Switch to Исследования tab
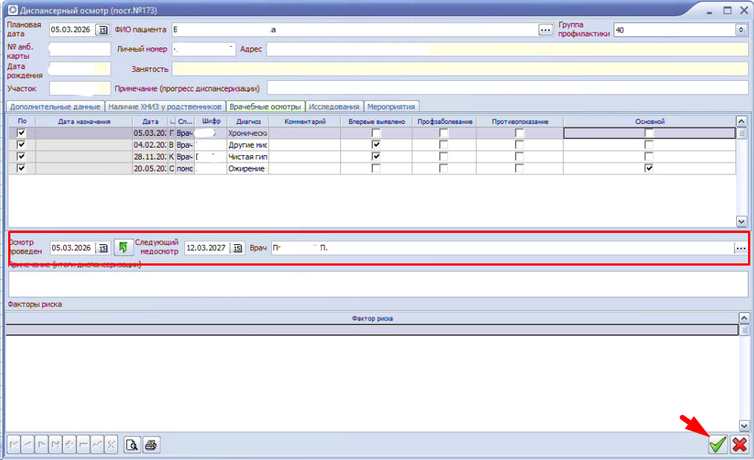754x460 pixels. coord(334,106)
